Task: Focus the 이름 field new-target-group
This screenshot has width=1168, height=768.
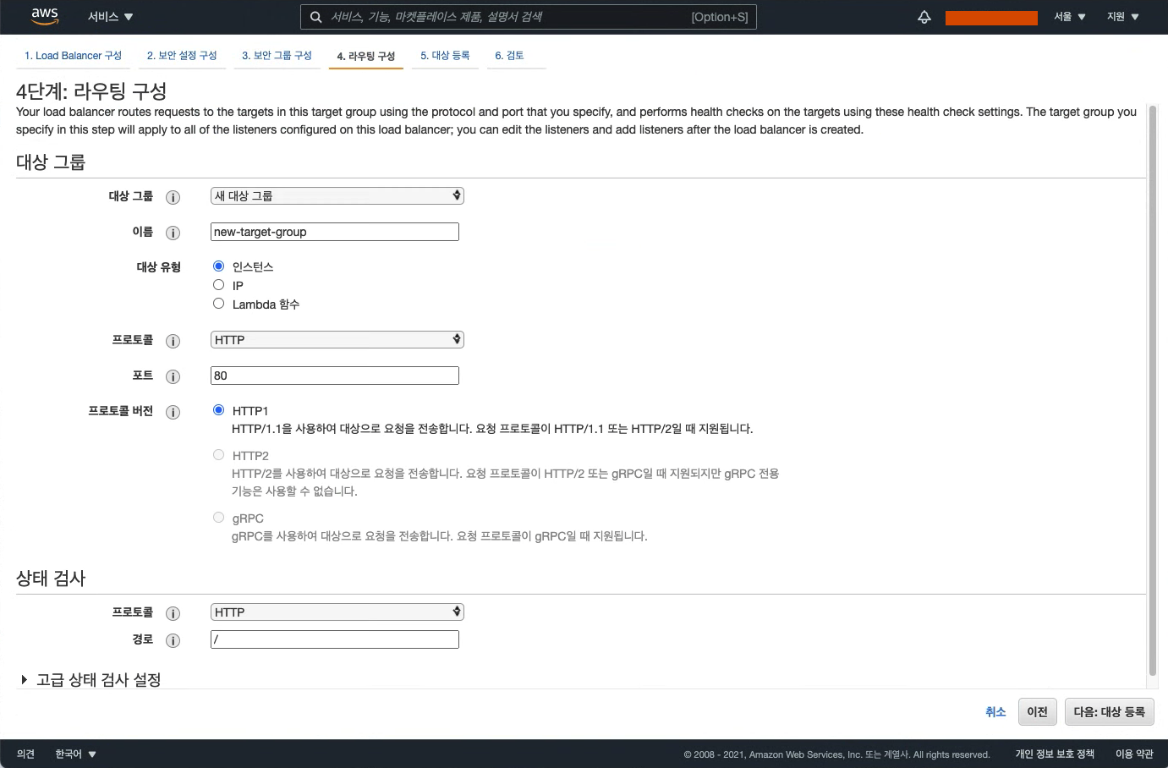Action: (334, 232)
